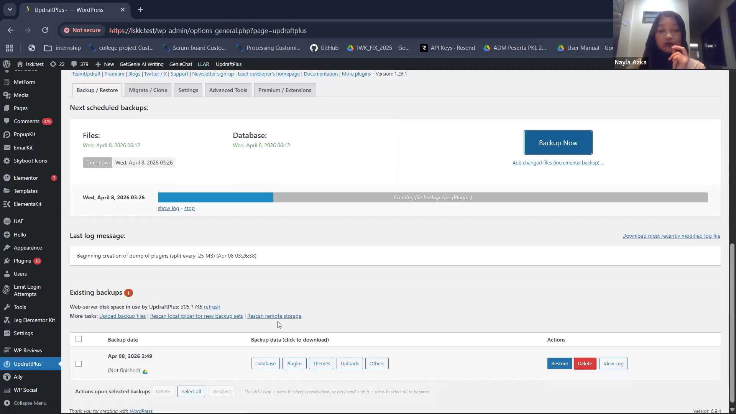Screen dimensions: 736x414
Task: Open updates icon showing 22
Action: tap(57, 64)
